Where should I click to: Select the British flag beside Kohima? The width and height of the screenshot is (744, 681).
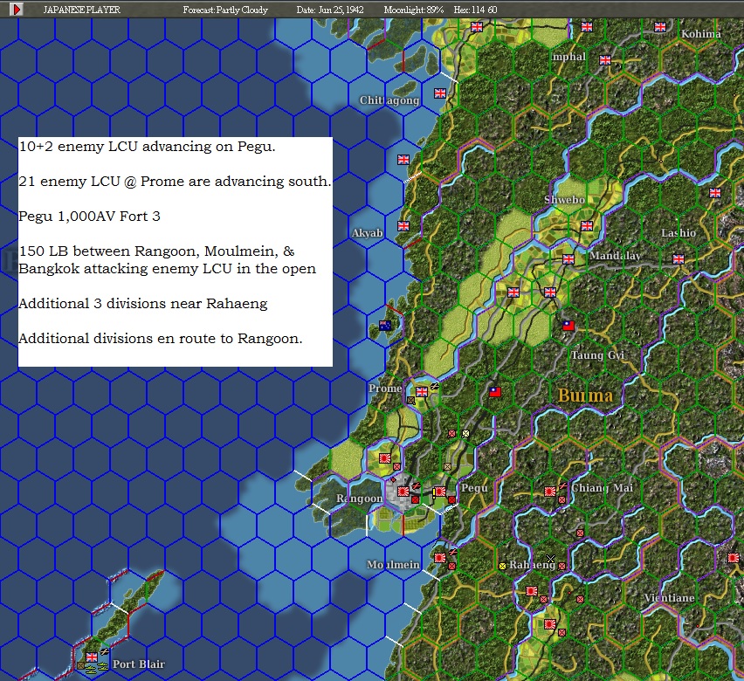coord(660,27)
